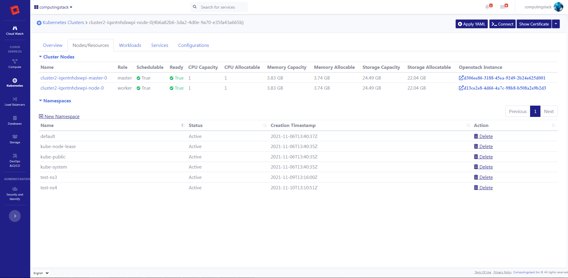Open the Configurations tab
The width and height of the screenshot is (568, 278).
(193, 45)
